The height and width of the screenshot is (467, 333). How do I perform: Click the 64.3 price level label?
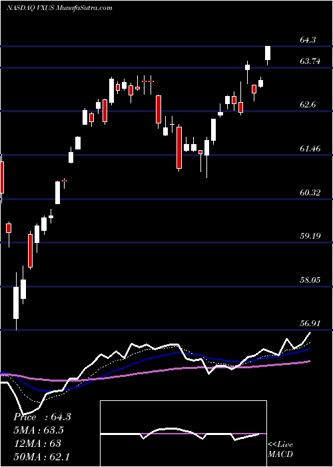click(x=309, y=39)
